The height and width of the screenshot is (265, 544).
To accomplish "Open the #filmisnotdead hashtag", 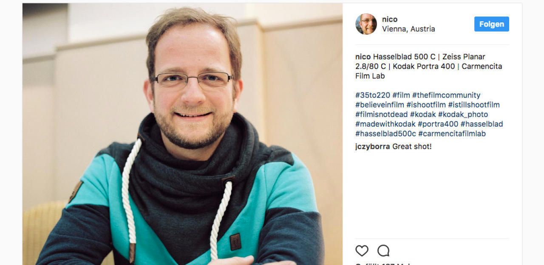I will point(382,114).
